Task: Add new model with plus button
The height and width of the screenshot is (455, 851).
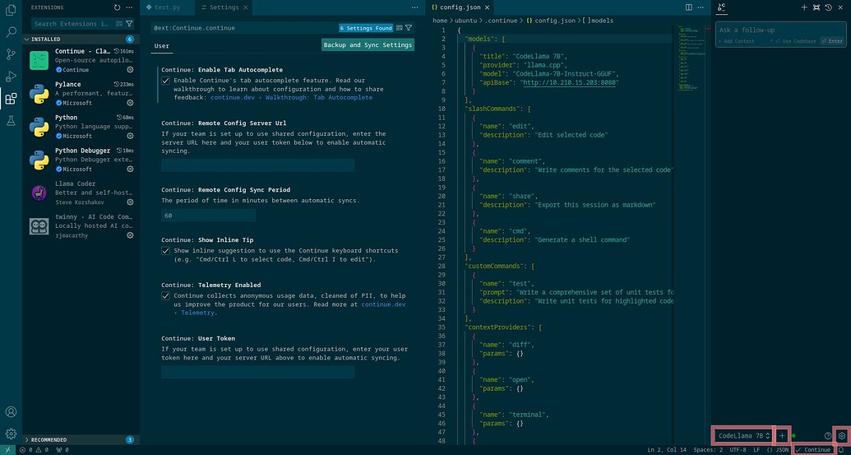Action: pyautogui.click(x=782, y=435)
